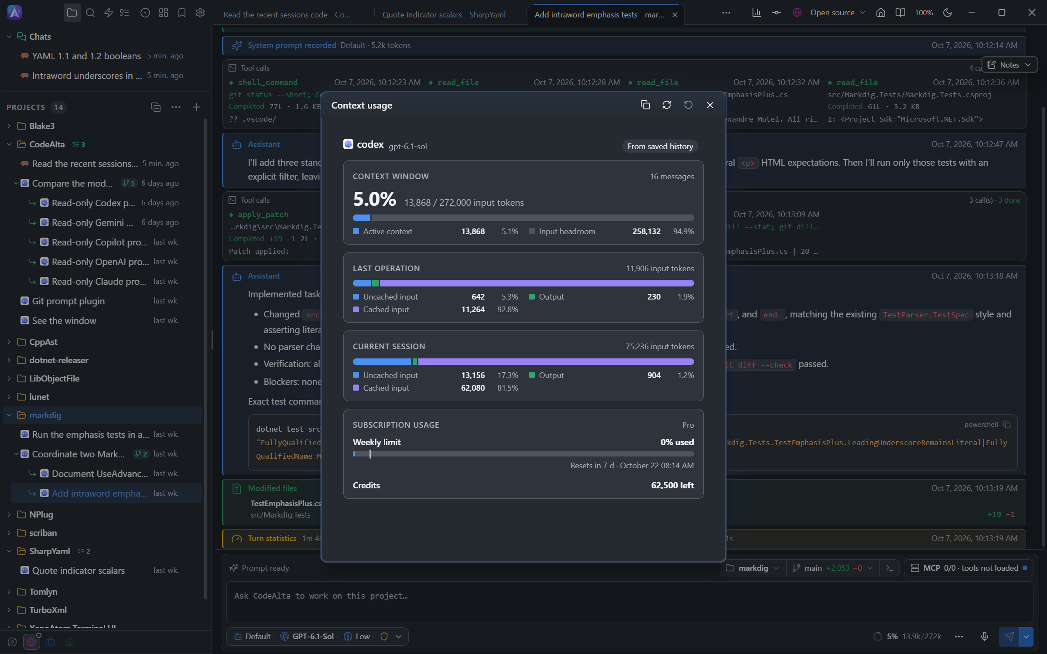Open the main branch dropdown
Screen dimensions: 1047x654
833,568
